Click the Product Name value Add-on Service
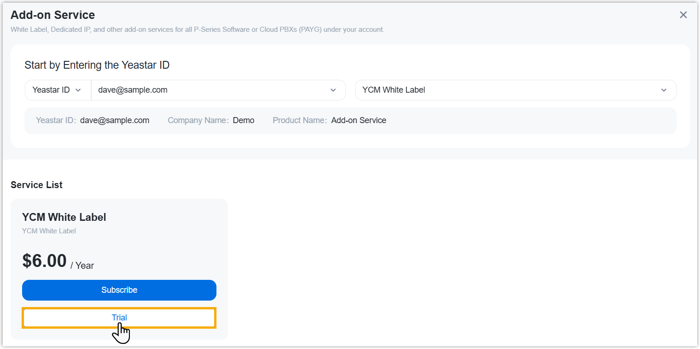The height and width of the screenshot is (349, 700). pyautogui.click(x=359, y=120)
